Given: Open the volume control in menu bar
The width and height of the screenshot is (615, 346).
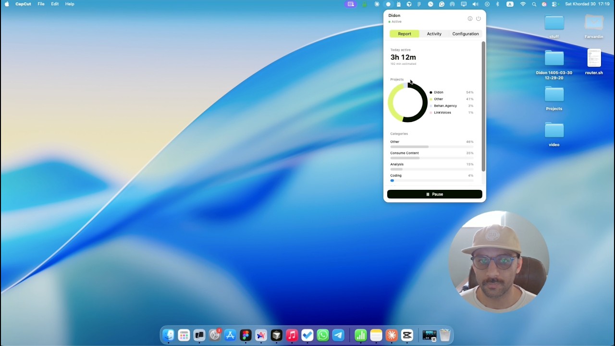Looking at the screenshot, I should [x=475, y=4].
